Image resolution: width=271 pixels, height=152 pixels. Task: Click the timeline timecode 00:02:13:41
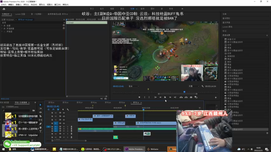coord(53,106)
